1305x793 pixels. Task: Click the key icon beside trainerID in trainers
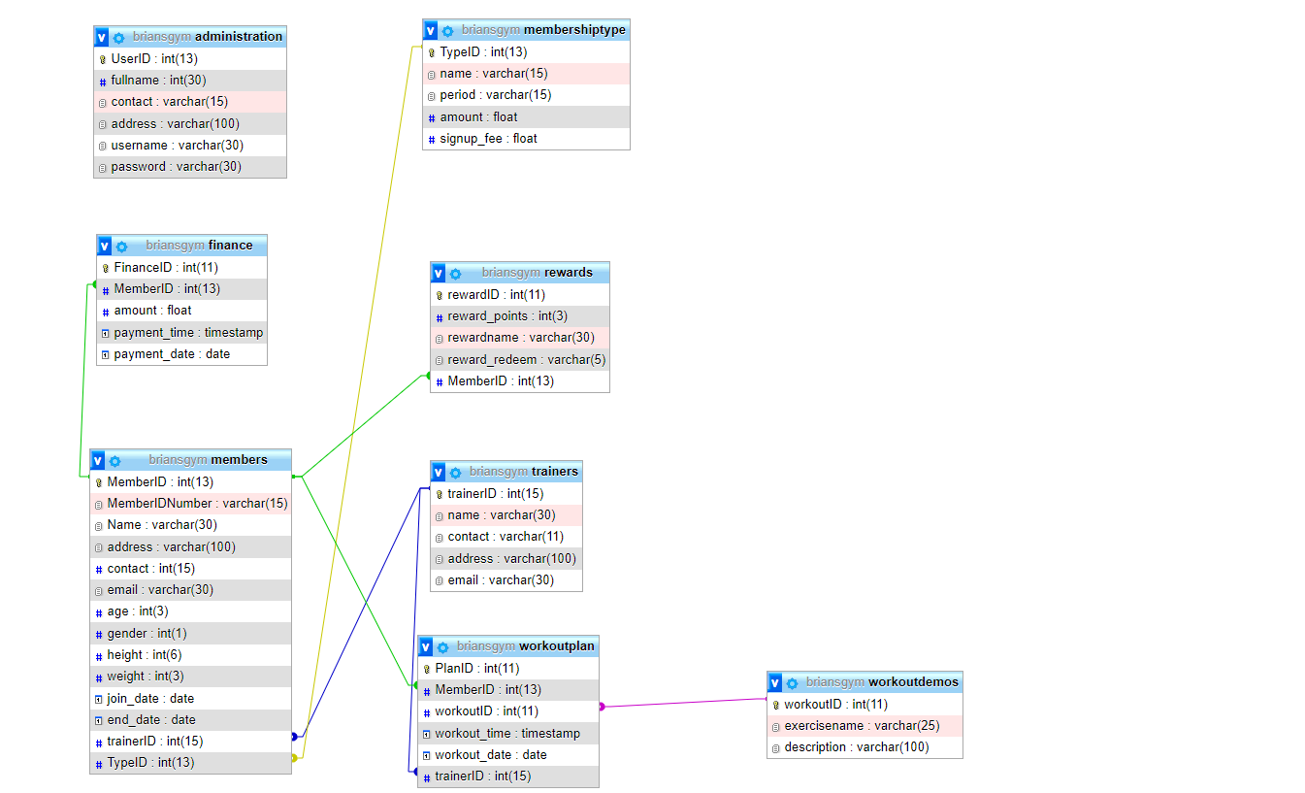pyautogui.click(x=440, y=493)
